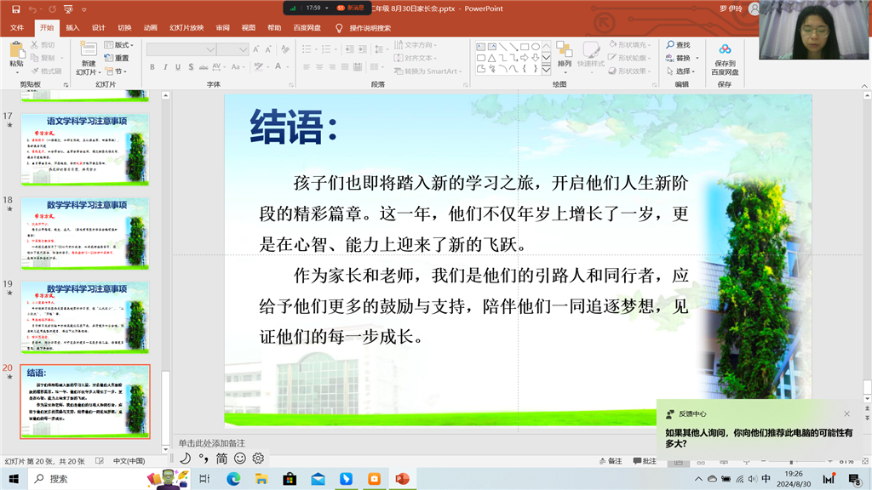Close the Feedback Hub notification
Image resolution: width=872 pixels, height=490 pixels.
click(x=846, y=414)
